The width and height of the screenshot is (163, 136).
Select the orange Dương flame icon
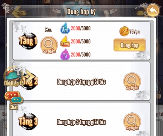click(65, 41)
